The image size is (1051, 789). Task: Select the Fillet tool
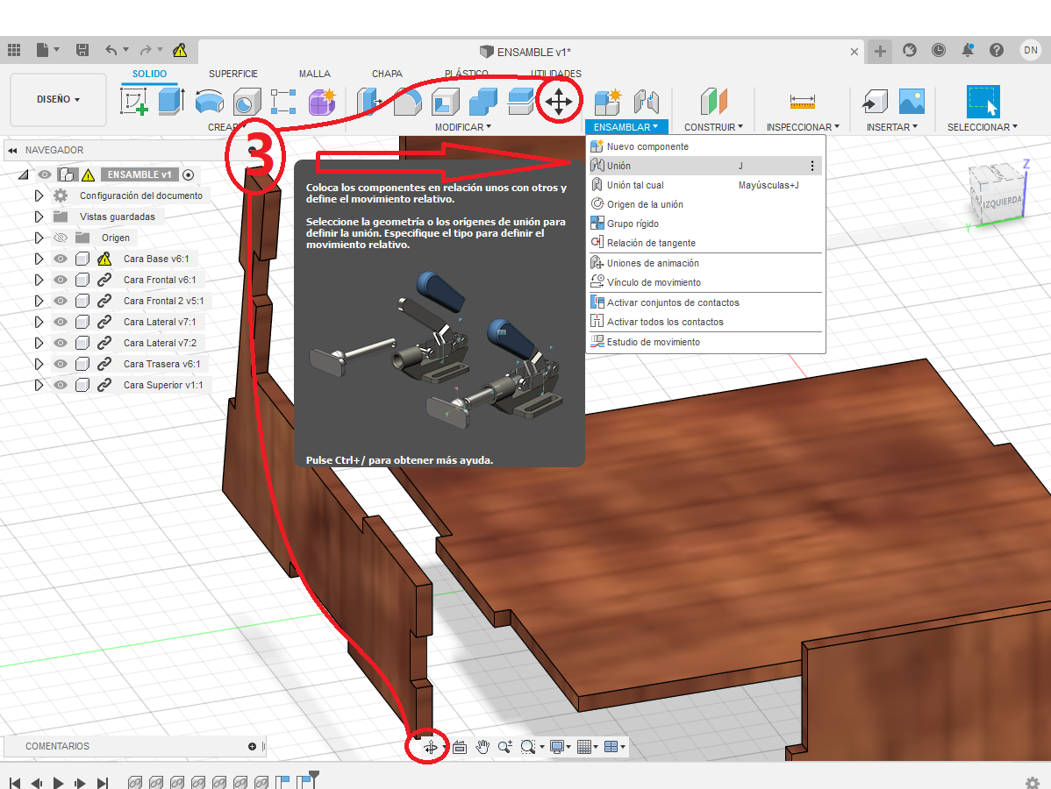(407, 102)
